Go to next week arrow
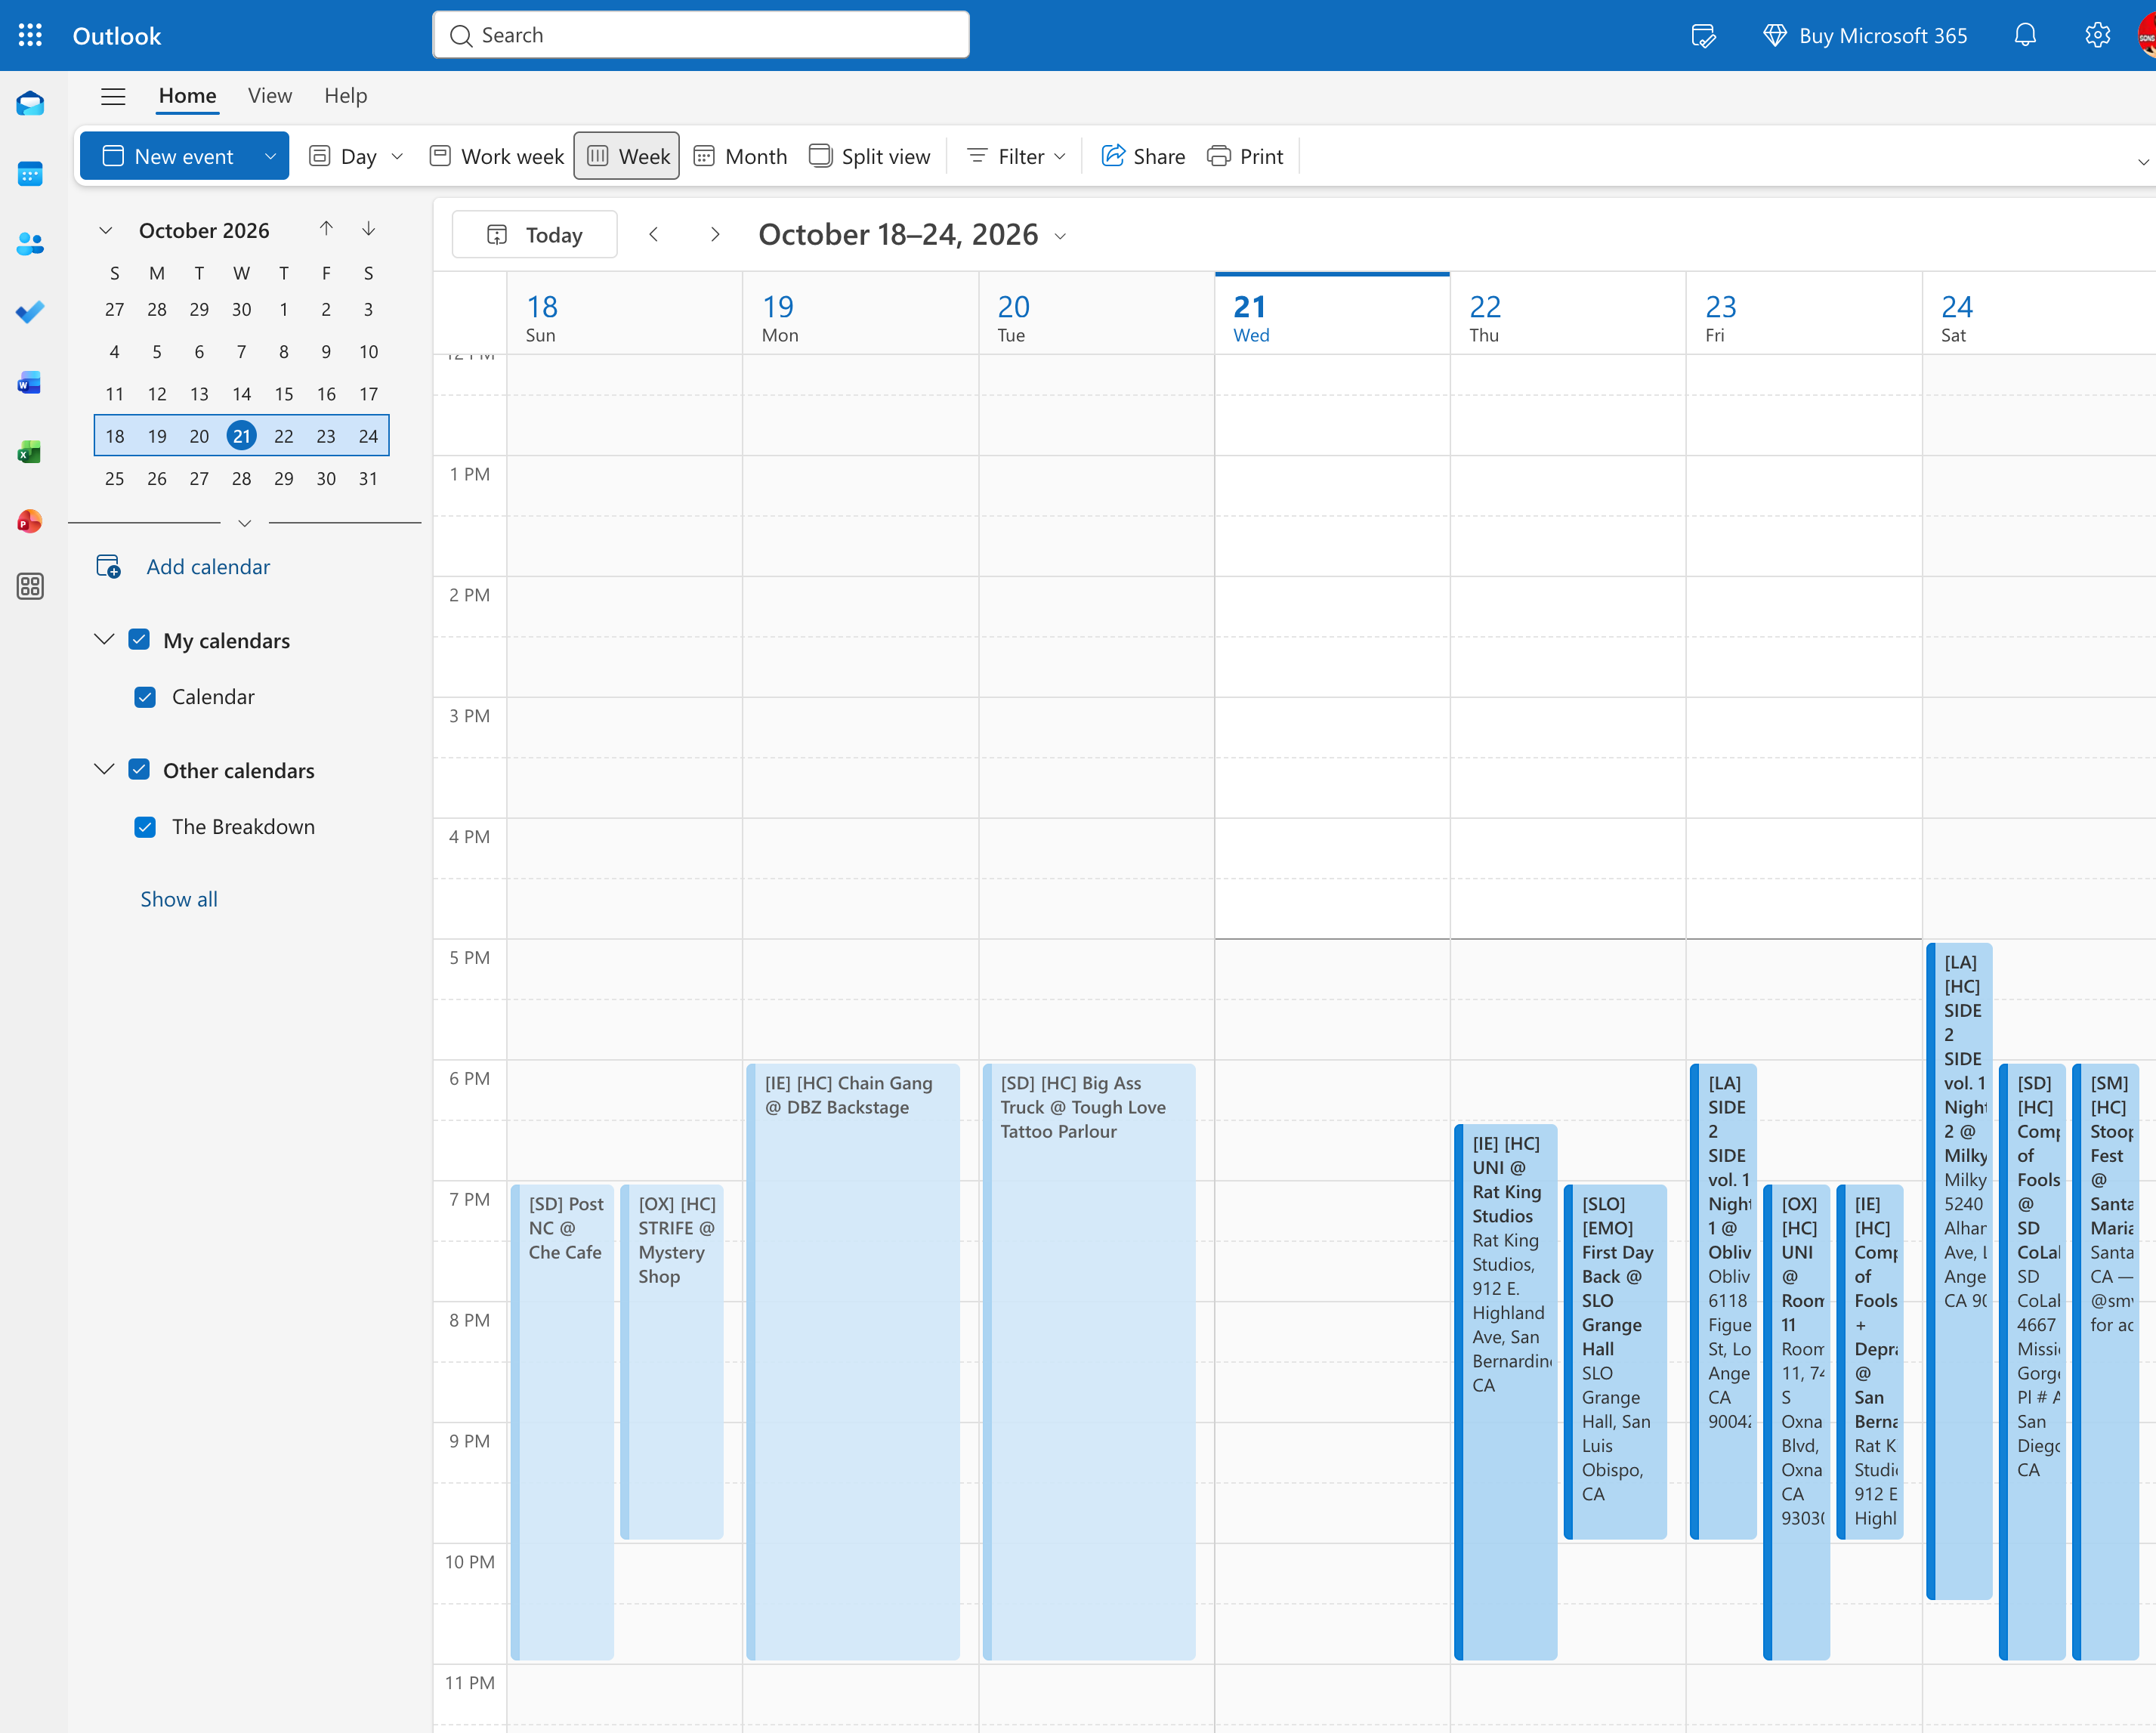 (x=715, y=235)
